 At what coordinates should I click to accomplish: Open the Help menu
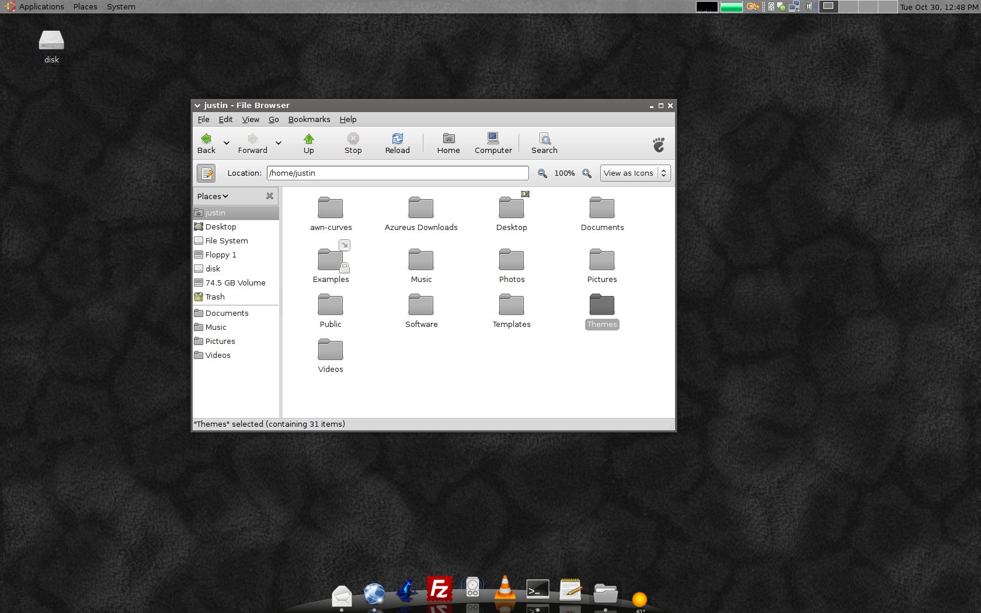point(348,120)
